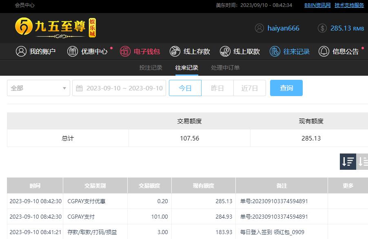The image size is (368, 239).
Task: Switch to the 往来记录 sub-tab
Action: [x=187, y=68]
